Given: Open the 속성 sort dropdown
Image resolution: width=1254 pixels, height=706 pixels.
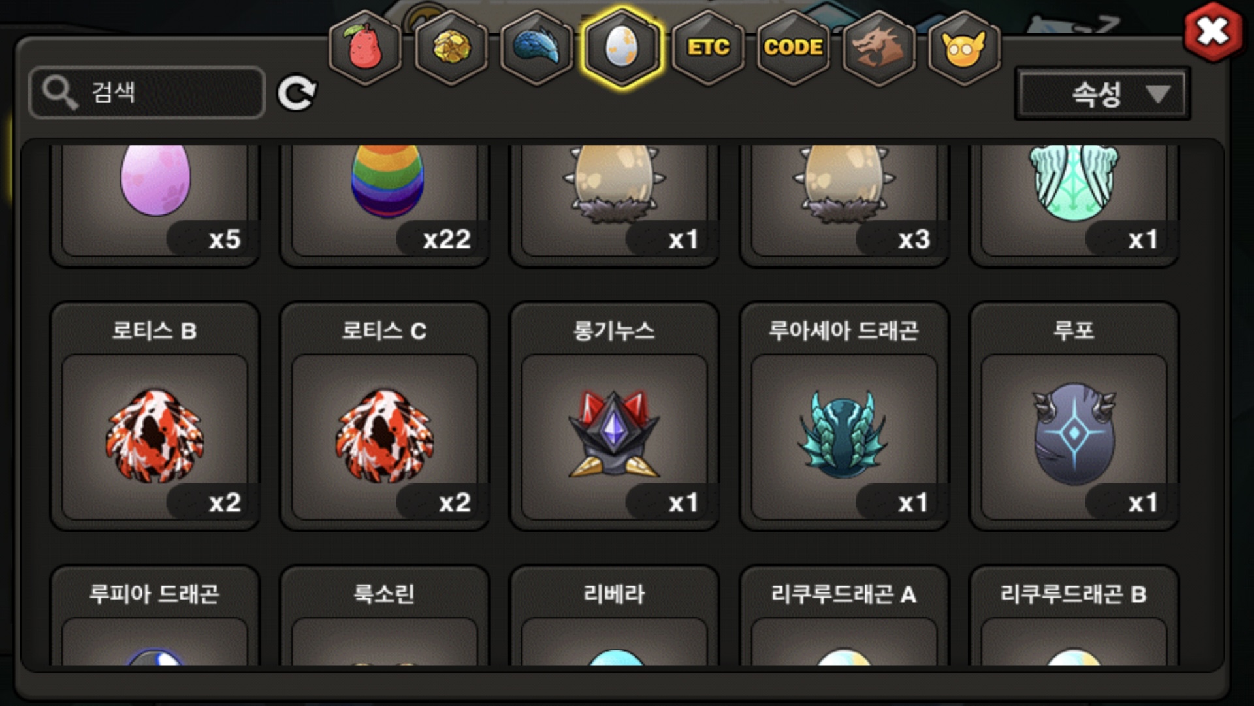Looking at the screenshot, I should coord(1102,94).
